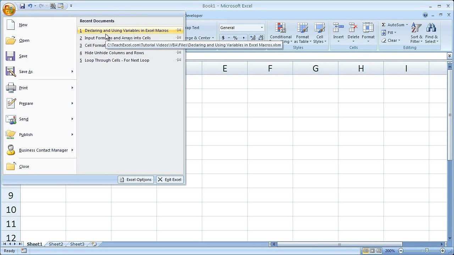Click the Zoom In plus button
This screenshot has width=454, height=255.
[x=443, y=251]
